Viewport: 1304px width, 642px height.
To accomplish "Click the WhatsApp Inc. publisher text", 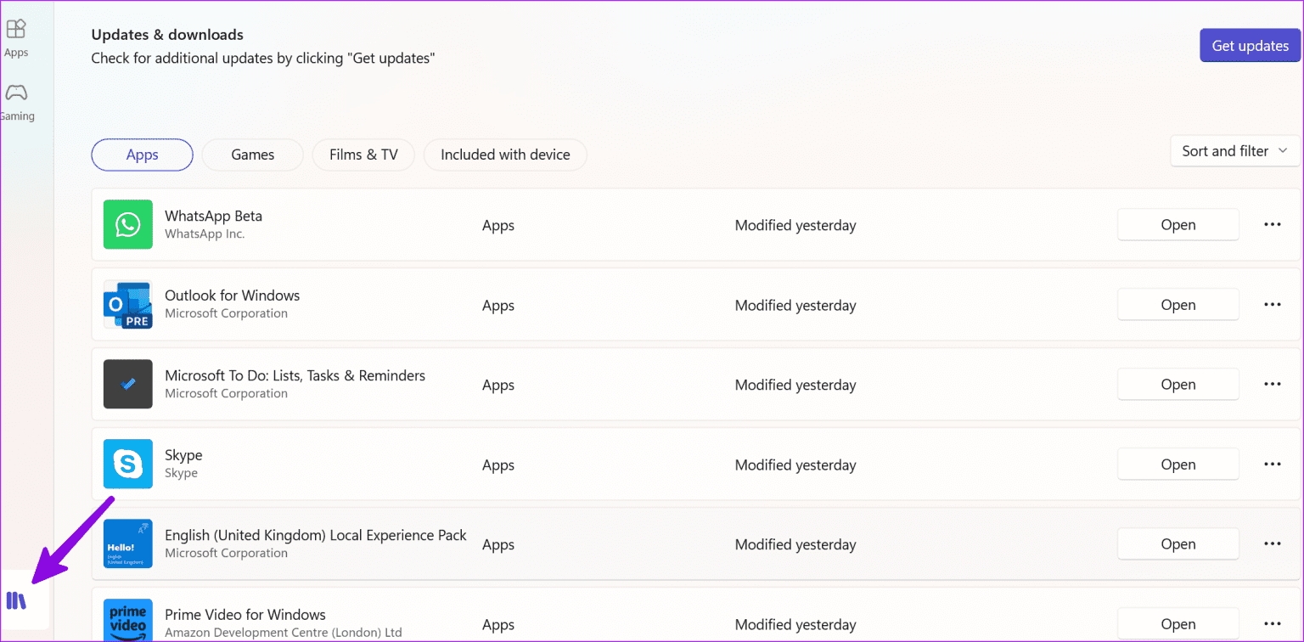I will [x=205, y=234].
